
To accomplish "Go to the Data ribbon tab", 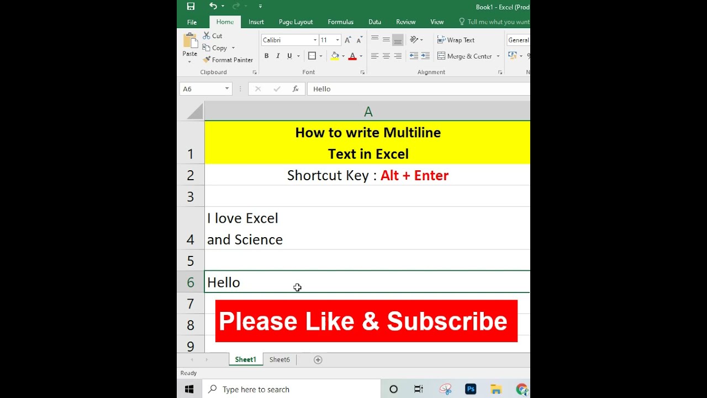I will point(374,22).
